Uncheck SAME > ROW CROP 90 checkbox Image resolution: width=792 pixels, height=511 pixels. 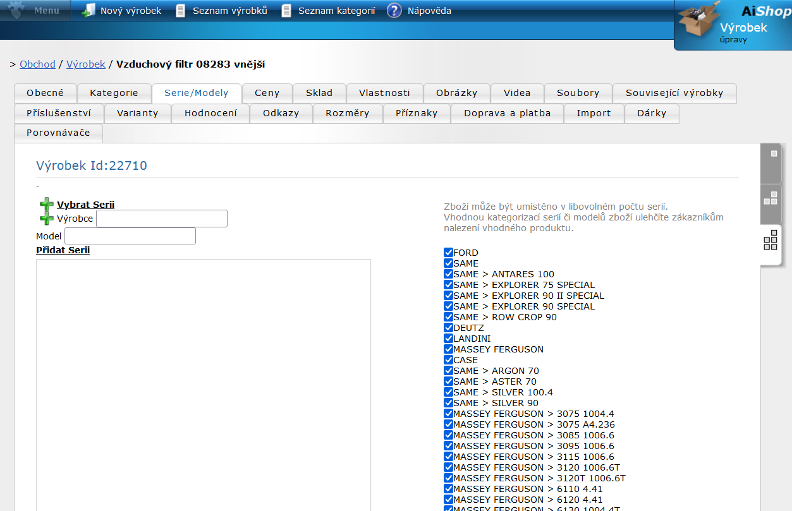pos(448,317)
